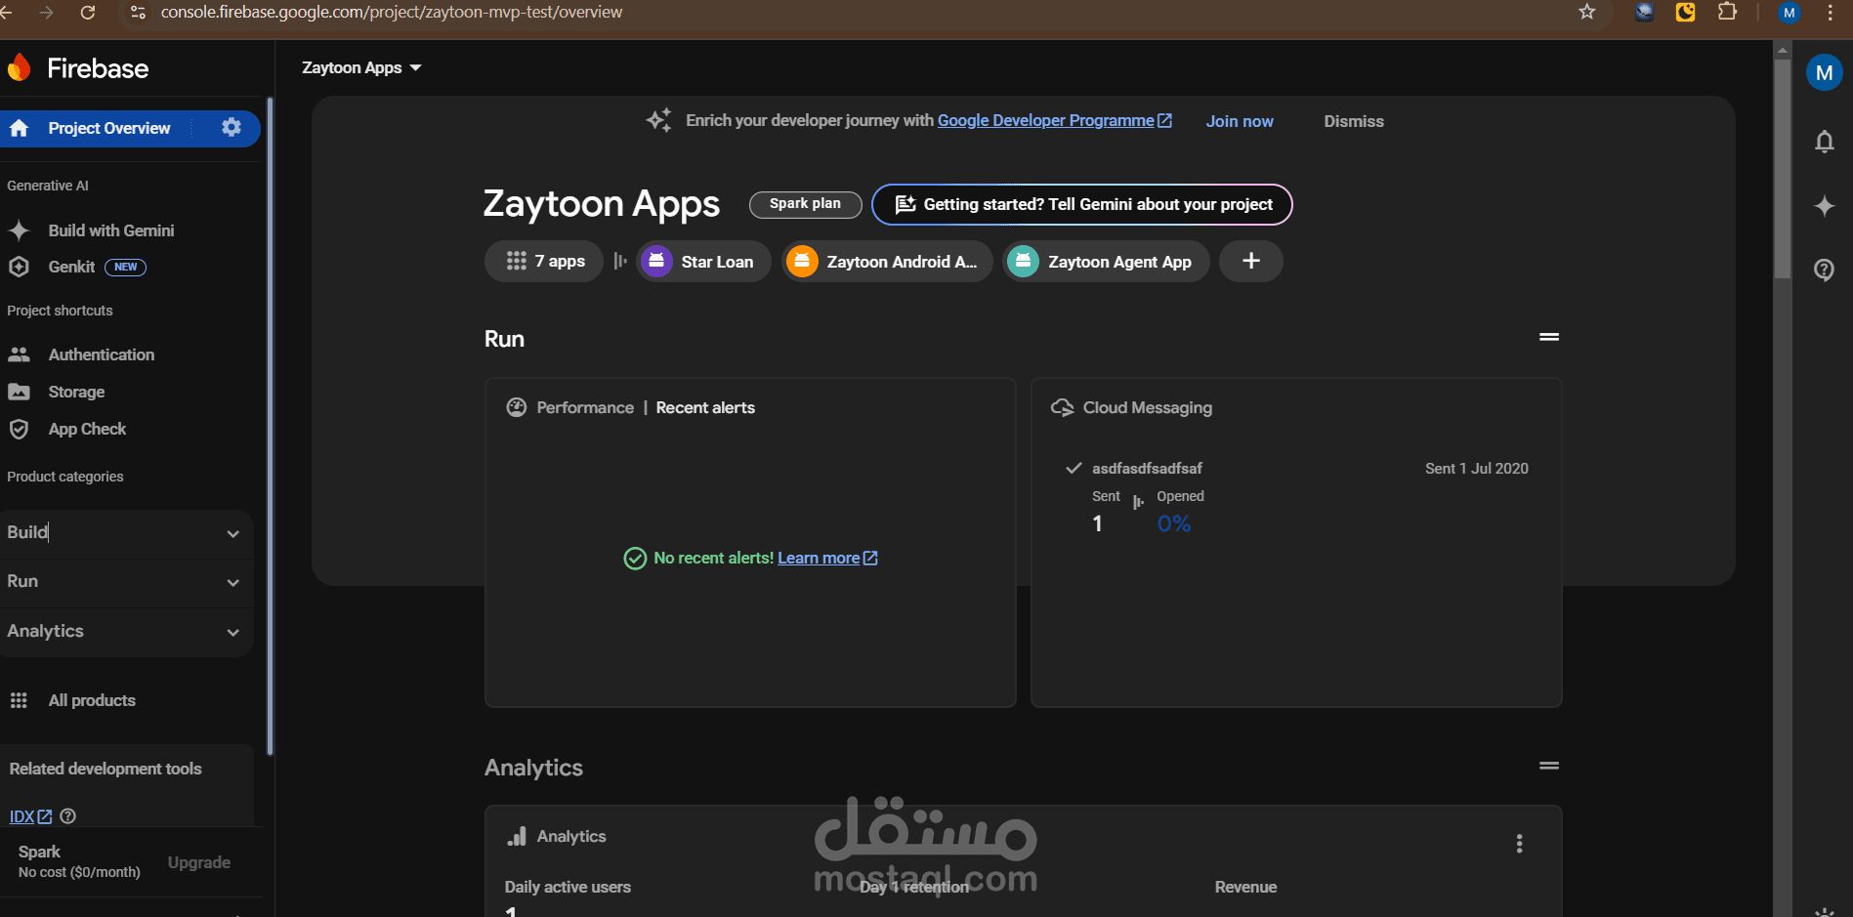Click Join now in the banner

coord(1240,121)
